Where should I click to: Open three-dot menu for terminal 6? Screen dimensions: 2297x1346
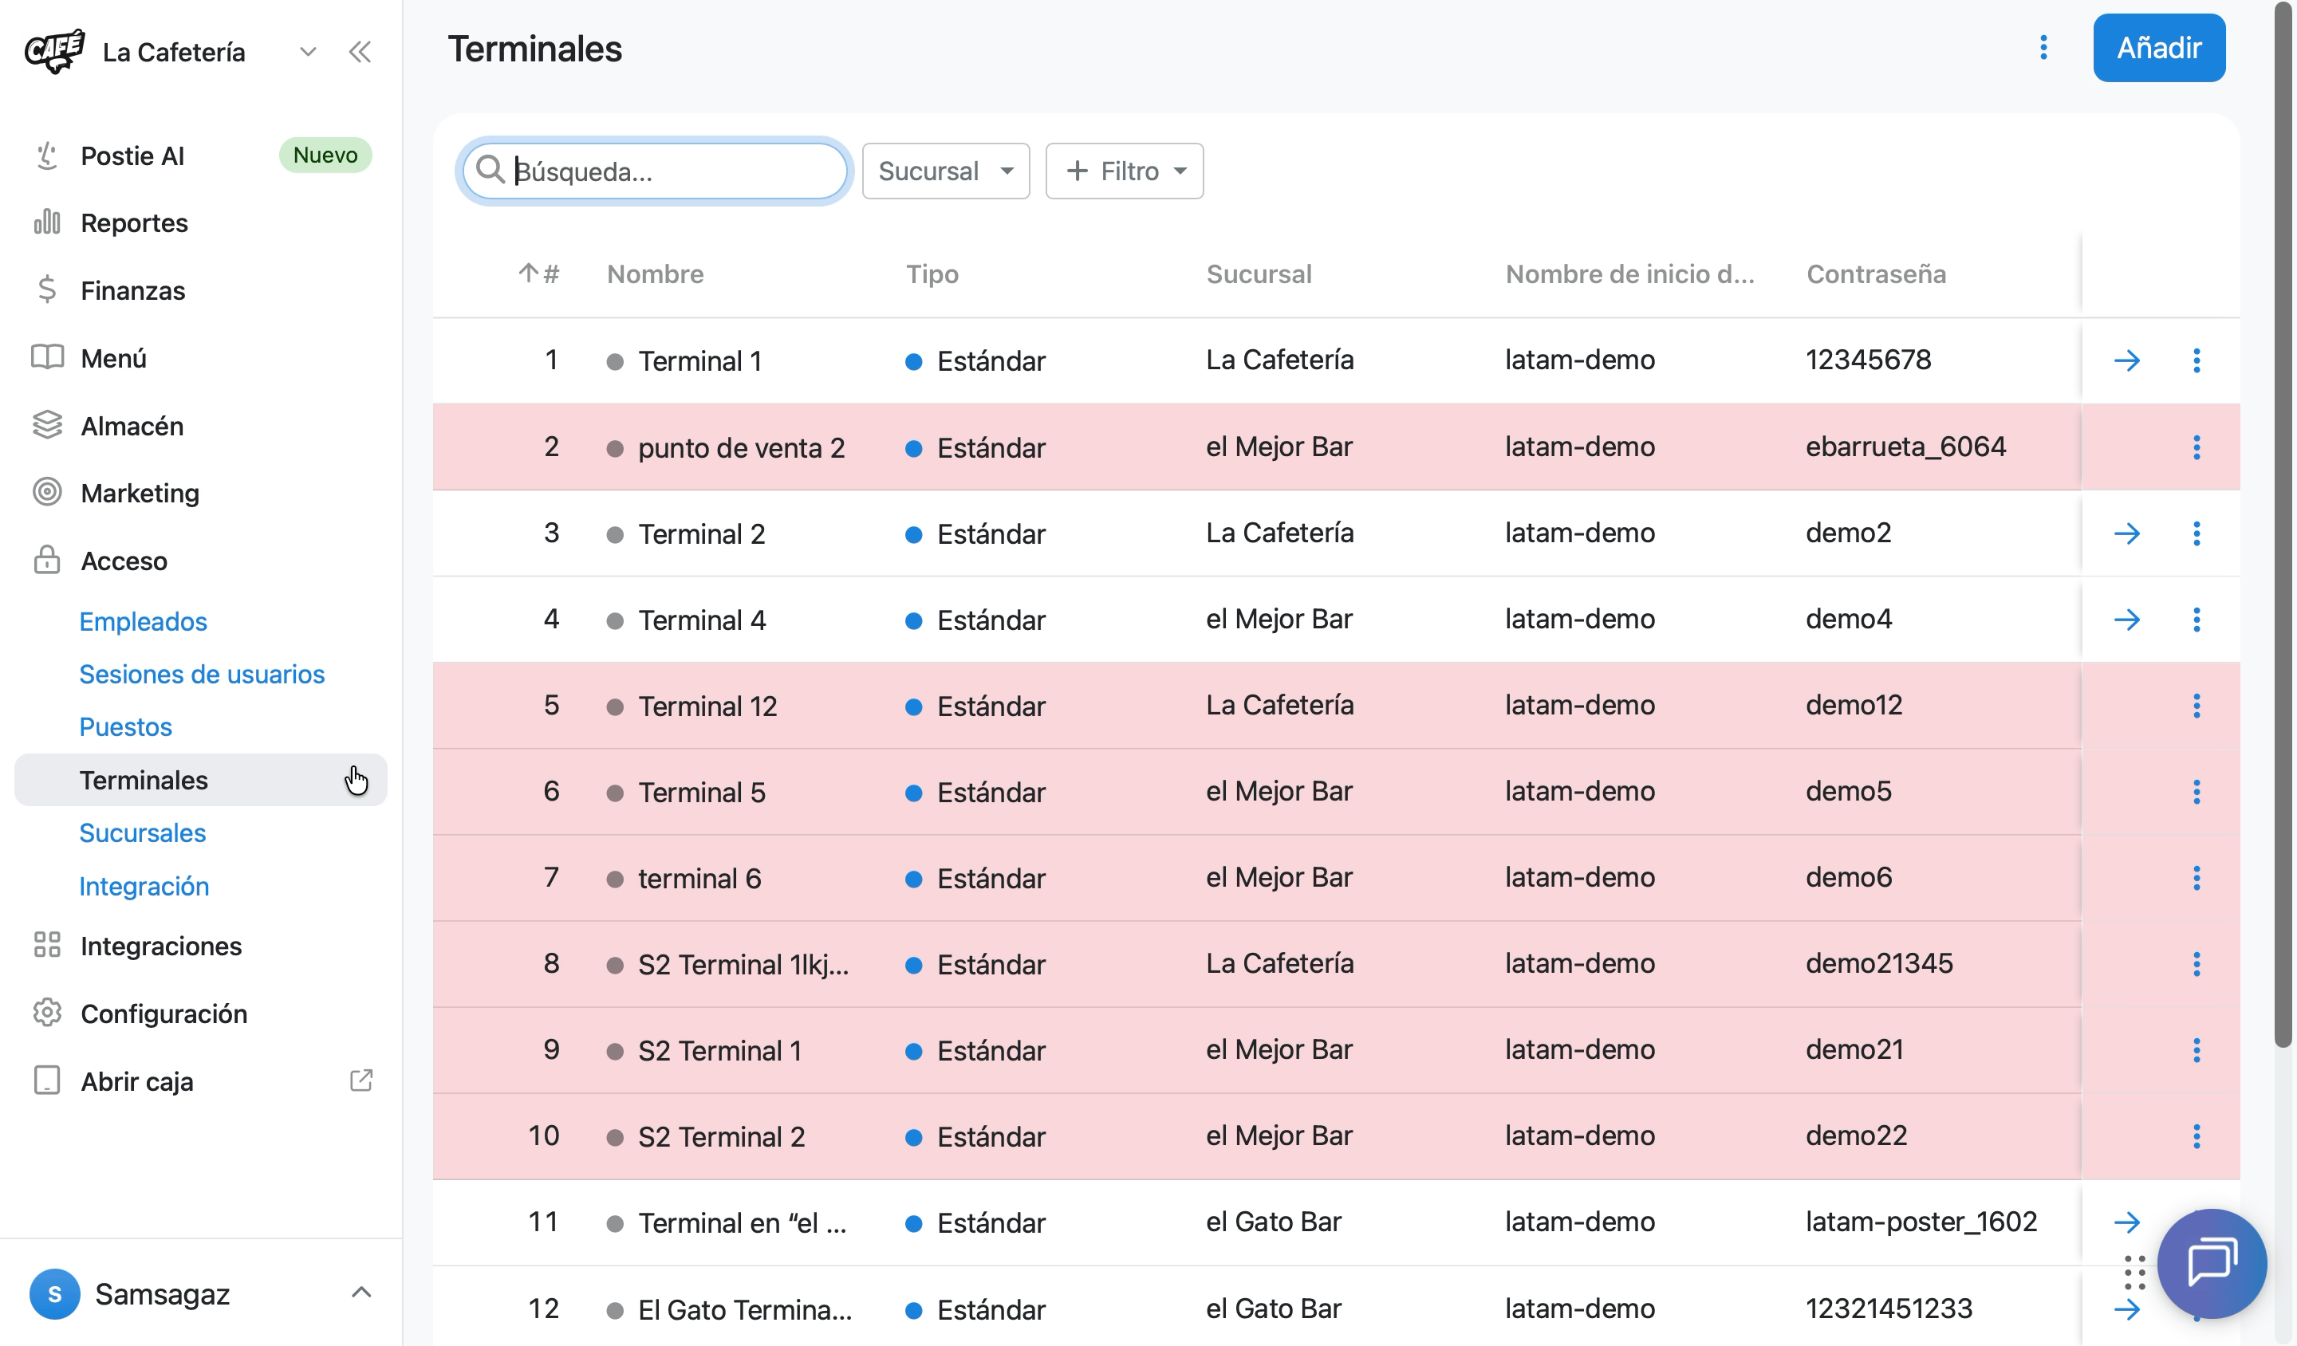coord(2196,878)
